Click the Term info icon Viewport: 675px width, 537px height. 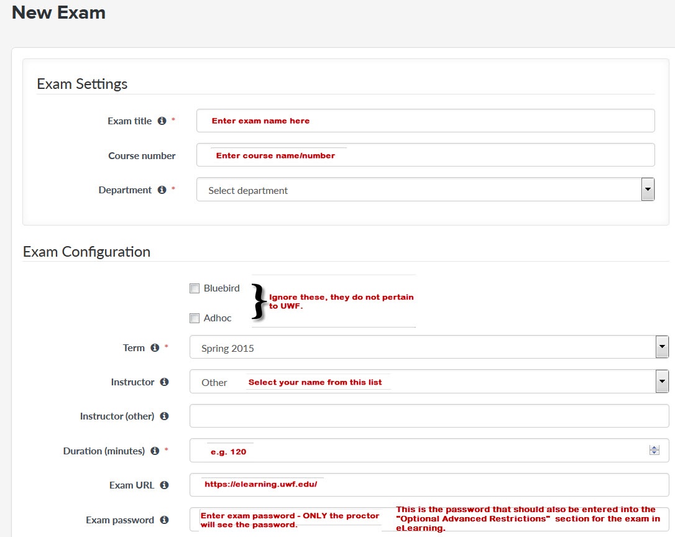(x=155, y=348)
